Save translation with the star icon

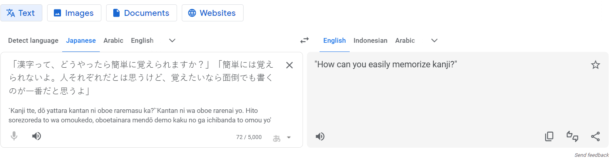tap(595, 65)
